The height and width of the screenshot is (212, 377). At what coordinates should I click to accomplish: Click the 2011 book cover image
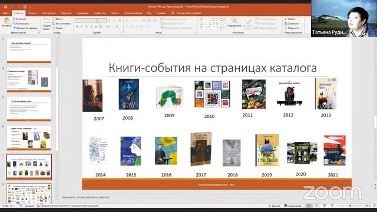coord(254,94)
